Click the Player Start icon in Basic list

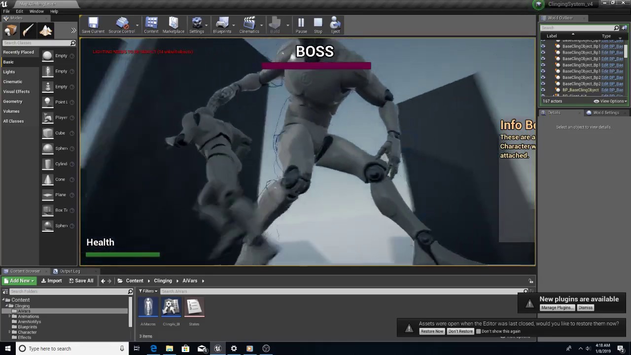(x=47, y=117)
